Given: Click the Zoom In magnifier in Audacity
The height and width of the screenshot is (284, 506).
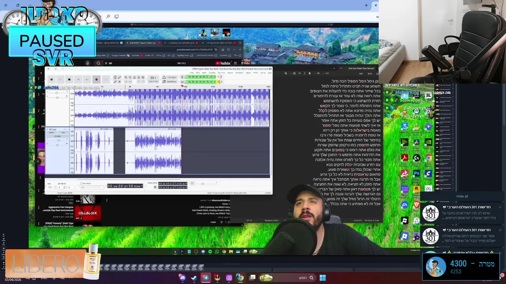Looking at the screenshot, I should pos(126,77).
